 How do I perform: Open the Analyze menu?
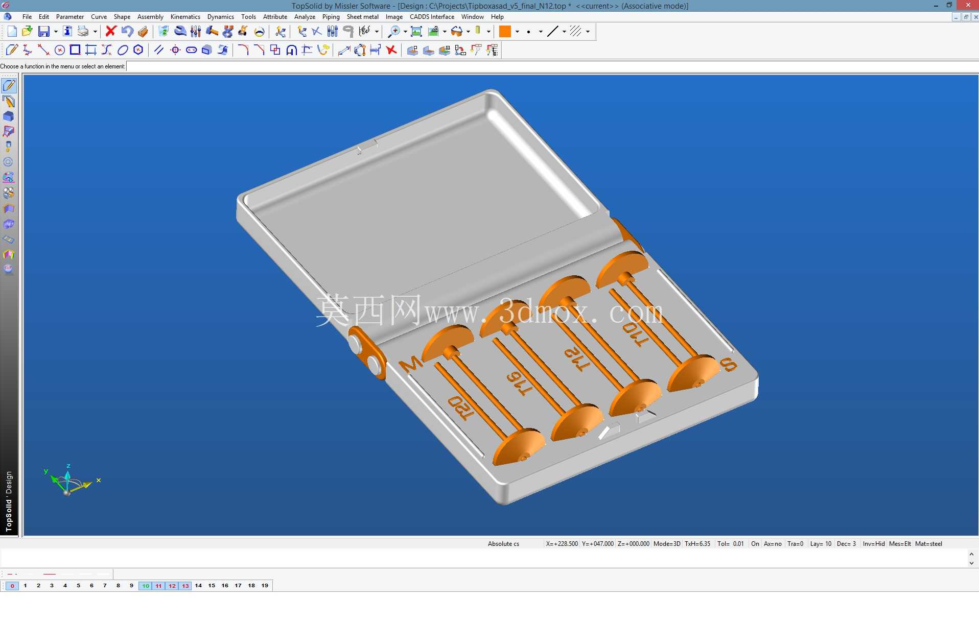click(x=305, y=17)
